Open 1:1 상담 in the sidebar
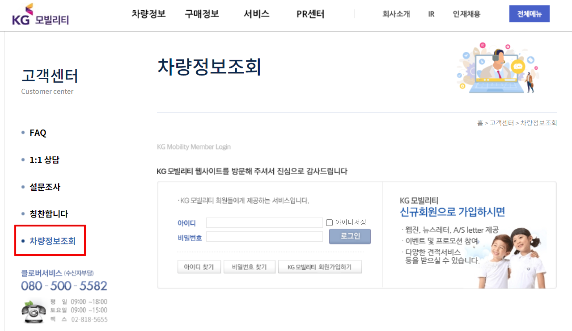The width and height of the screenshot is (572, 331). pyautogui.click(x=46, y=159)
